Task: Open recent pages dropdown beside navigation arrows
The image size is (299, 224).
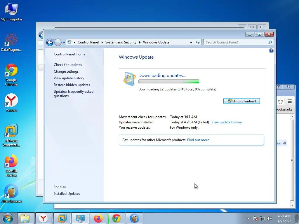Action: 64,43
